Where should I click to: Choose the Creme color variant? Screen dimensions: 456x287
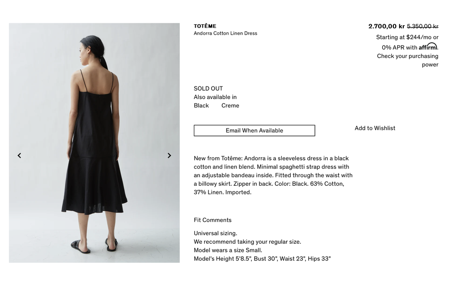pos(230,105)
